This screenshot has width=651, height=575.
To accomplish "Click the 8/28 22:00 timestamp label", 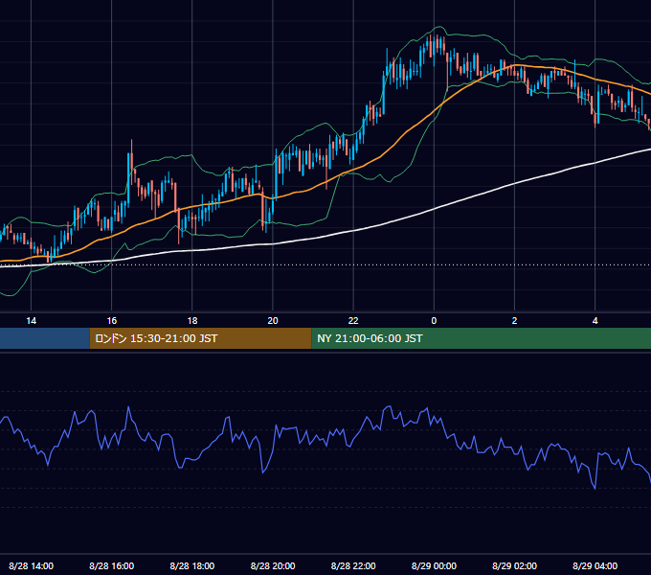I will coord(353,565).
